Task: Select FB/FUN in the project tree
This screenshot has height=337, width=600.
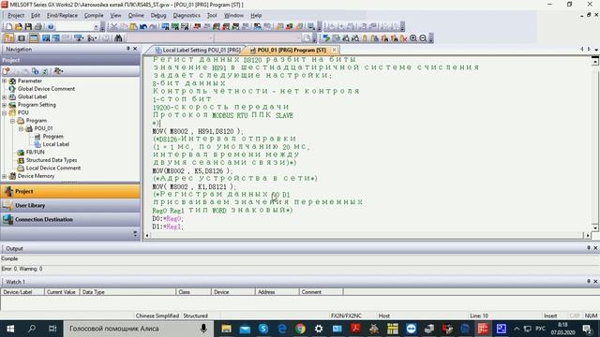Action: [36, 152]
